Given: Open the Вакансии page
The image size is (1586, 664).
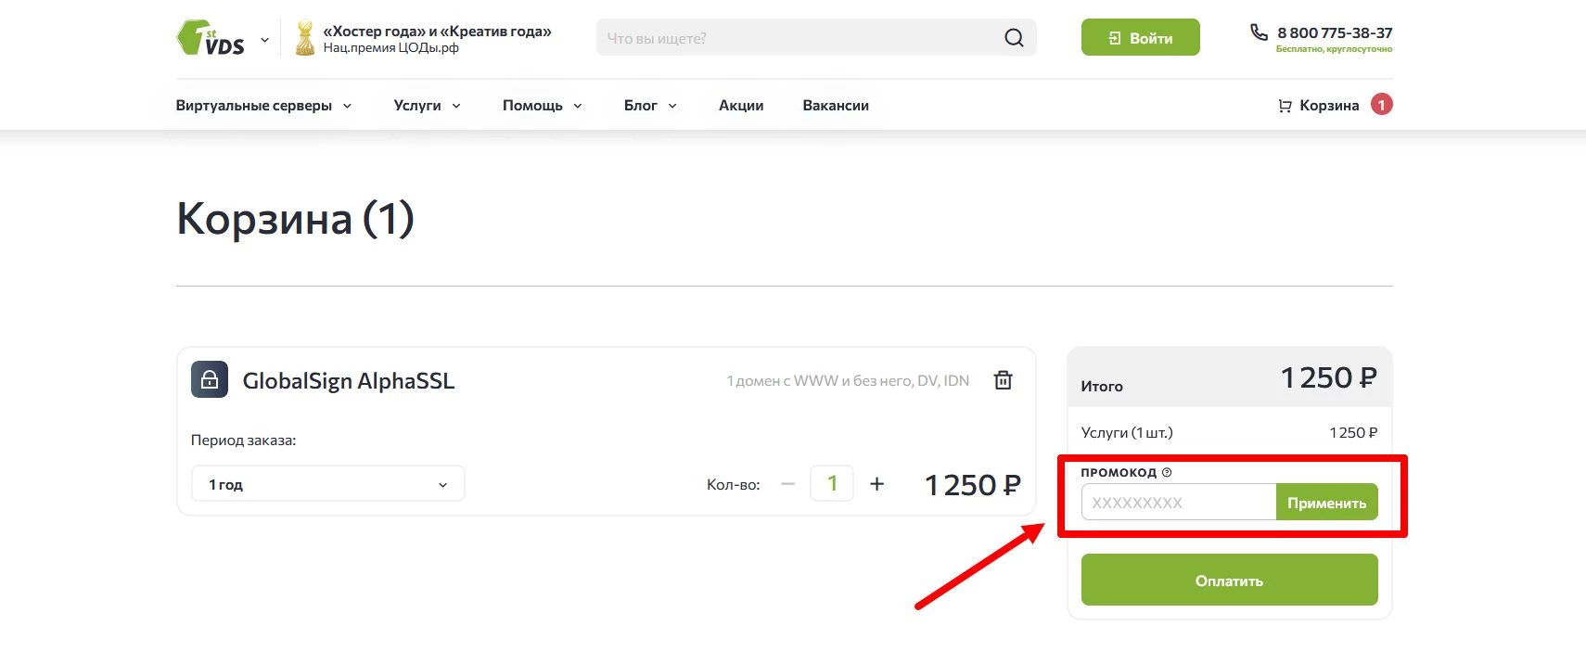Looking at the screenshot, I should tap(836, 106).
